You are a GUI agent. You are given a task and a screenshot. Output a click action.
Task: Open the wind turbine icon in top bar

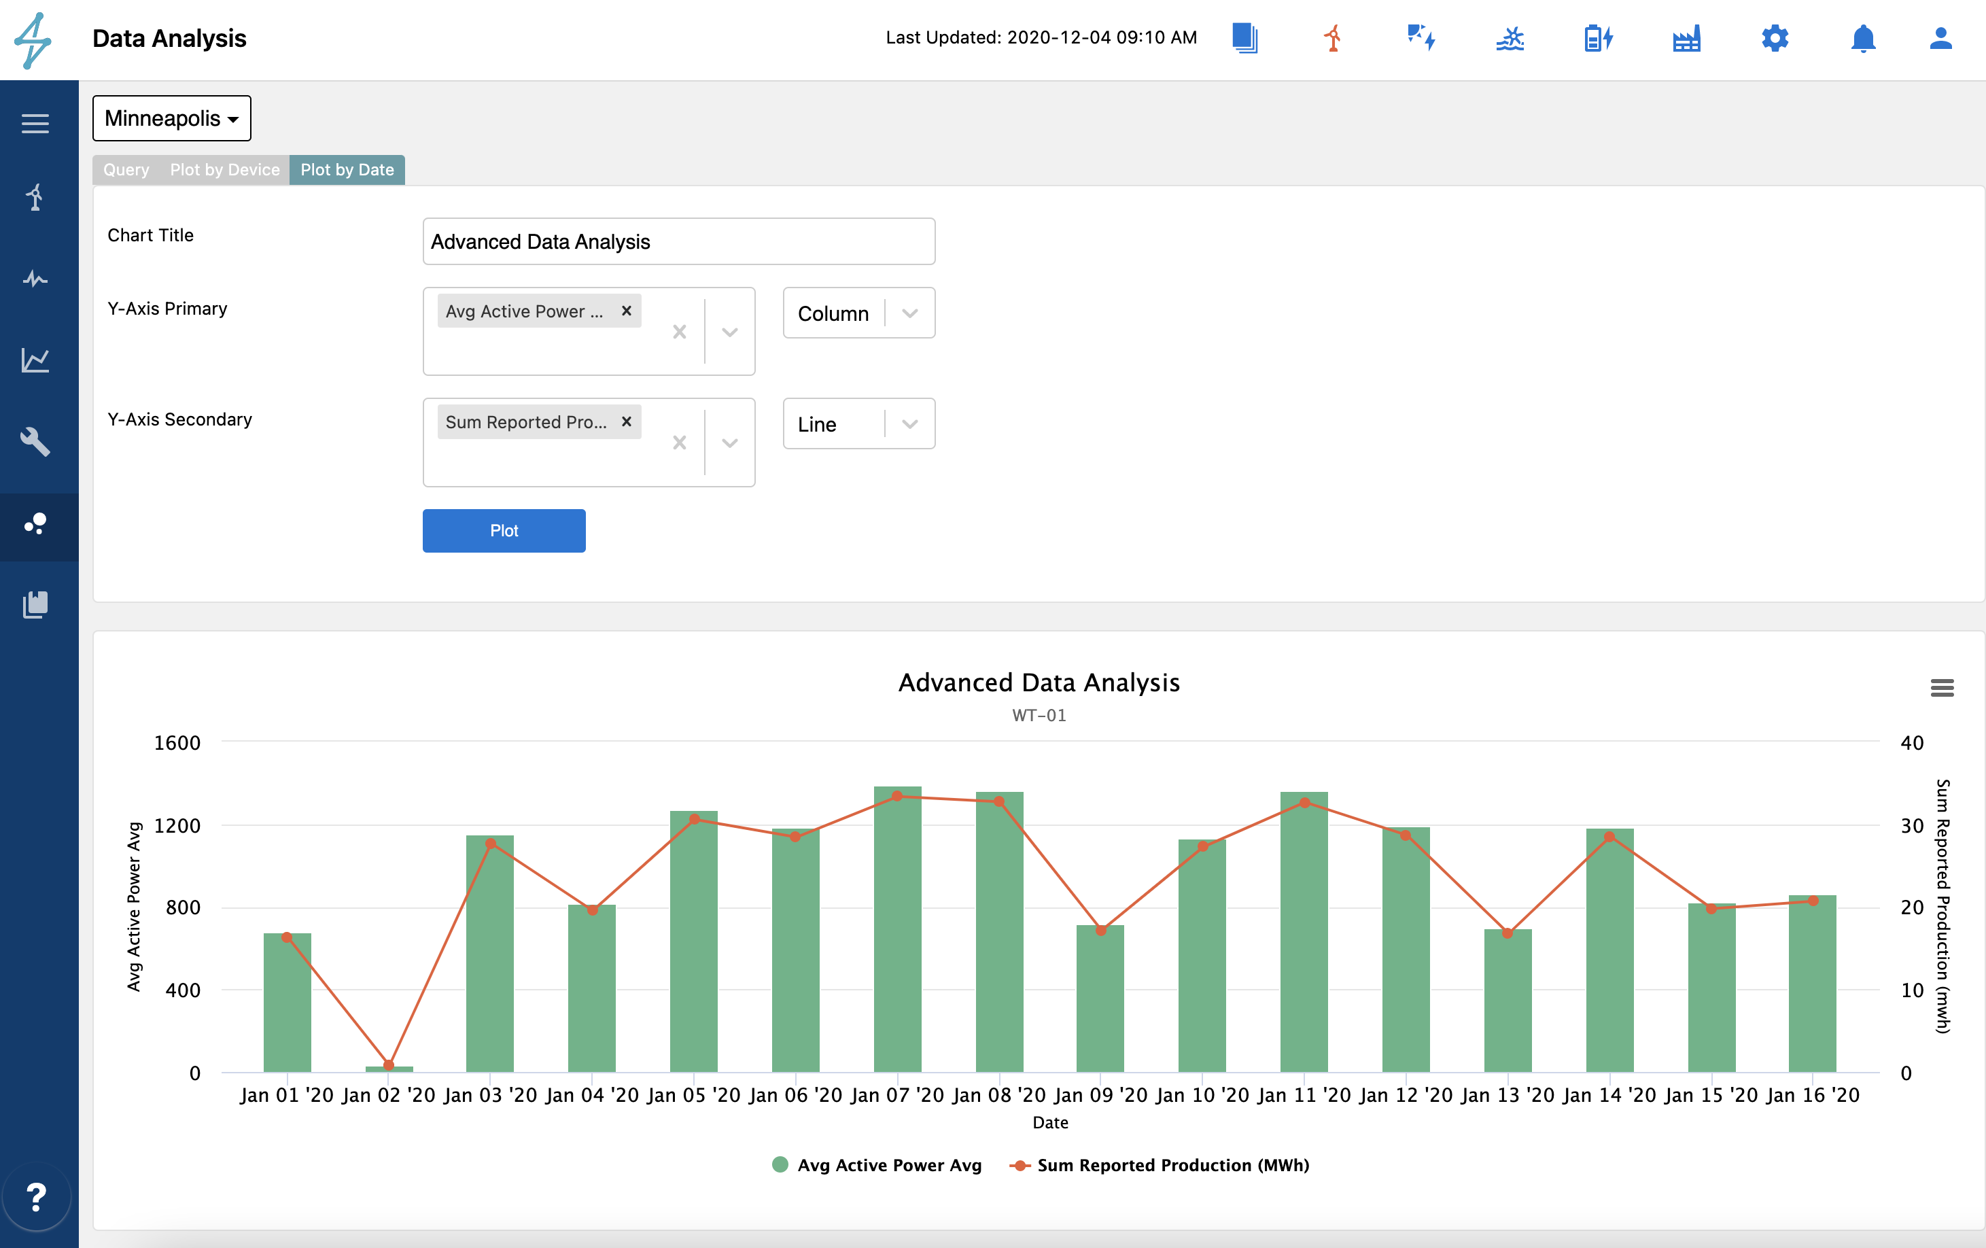coord(1333,38)
